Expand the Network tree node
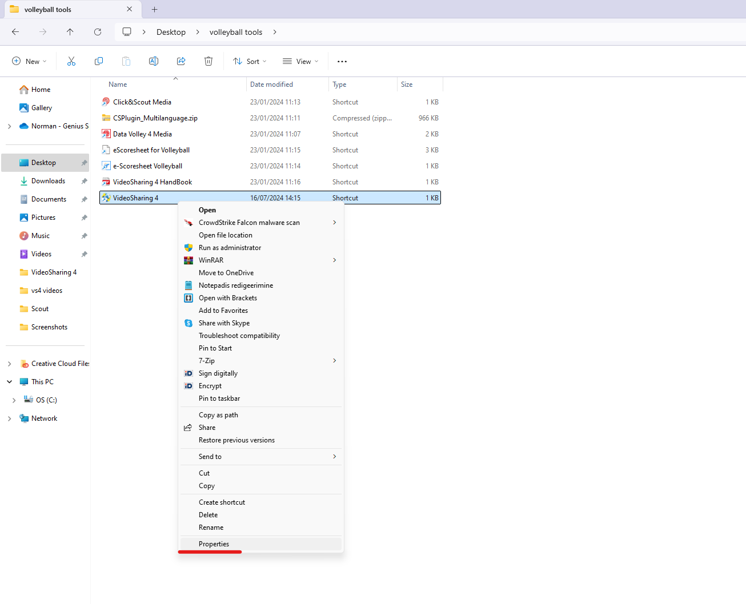The image size is (746, 604). pyautogui.click(x=9, y=418)
